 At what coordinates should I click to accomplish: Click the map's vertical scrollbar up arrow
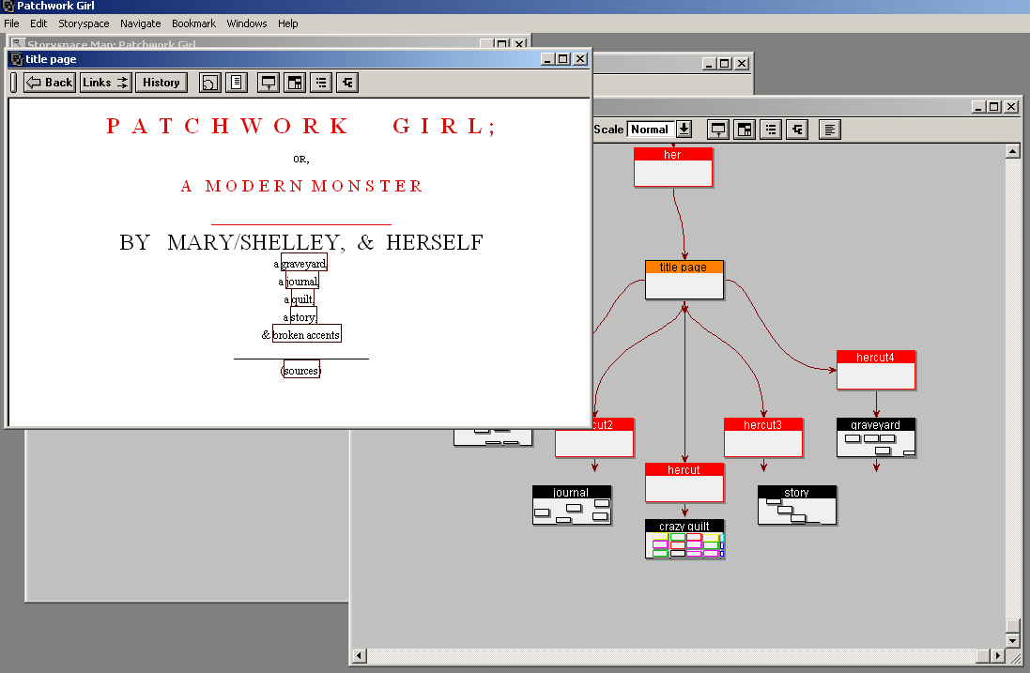tap(1013, 152)
